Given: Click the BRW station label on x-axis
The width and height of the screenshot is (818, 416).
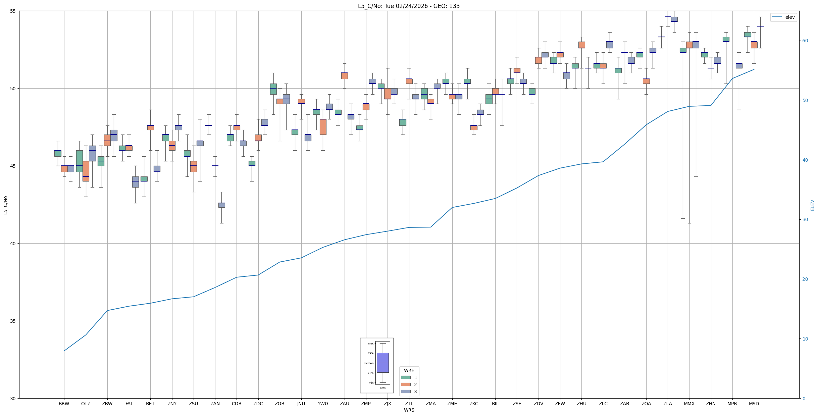Looking at the screenshot, I should tap(64, 404).
